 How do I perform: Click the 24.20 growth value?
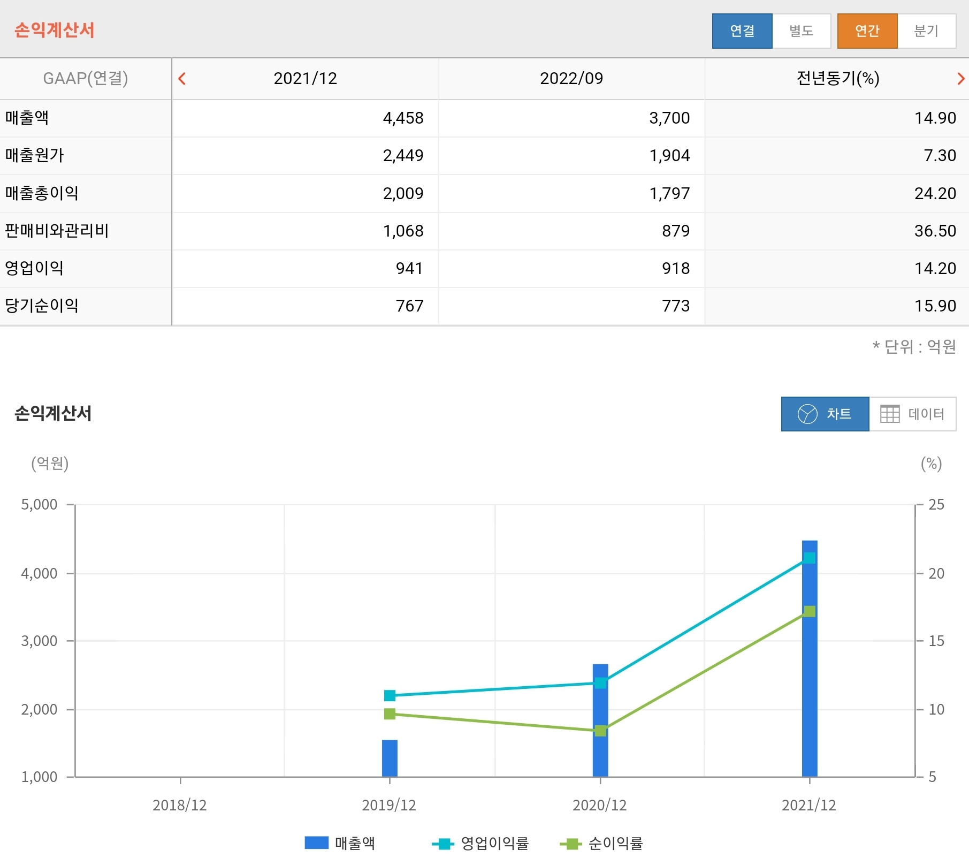point(935,193)
